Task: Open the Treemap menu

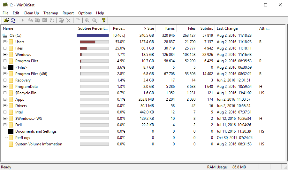Action: 50,13
